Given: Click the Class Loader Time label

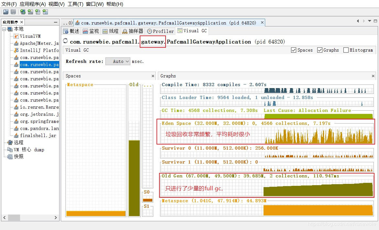Looking at the screenshot, I should (x=237, y=98).
